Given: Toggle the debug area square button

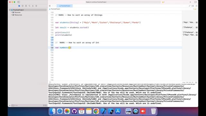Looking at the screenshot, I should (50, 82).
